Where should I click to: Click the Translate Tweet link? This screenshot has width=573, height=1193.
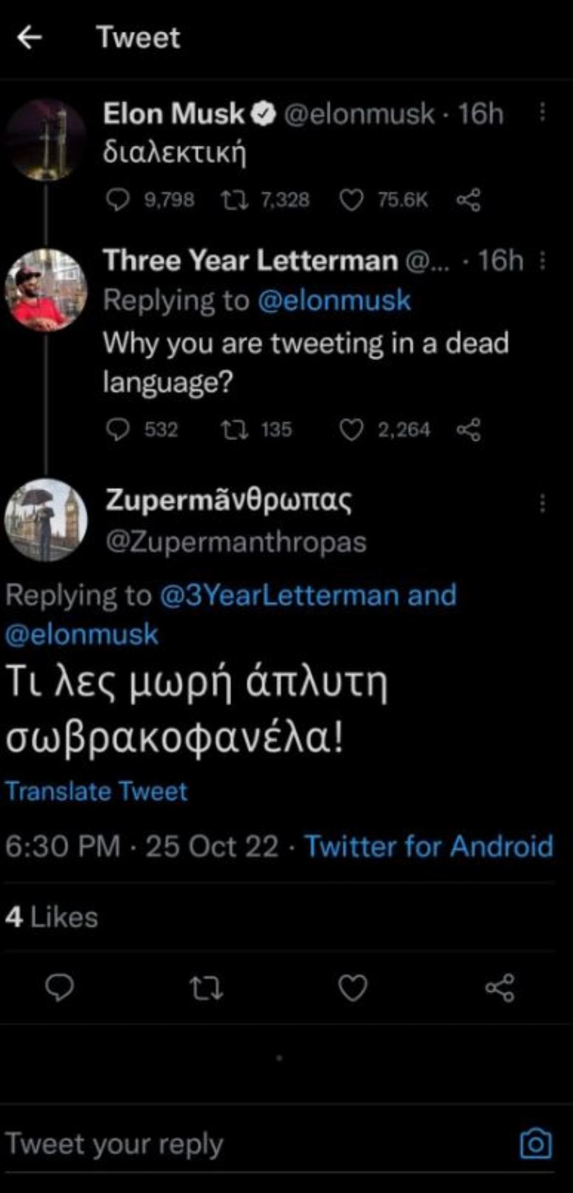point(95,791)
